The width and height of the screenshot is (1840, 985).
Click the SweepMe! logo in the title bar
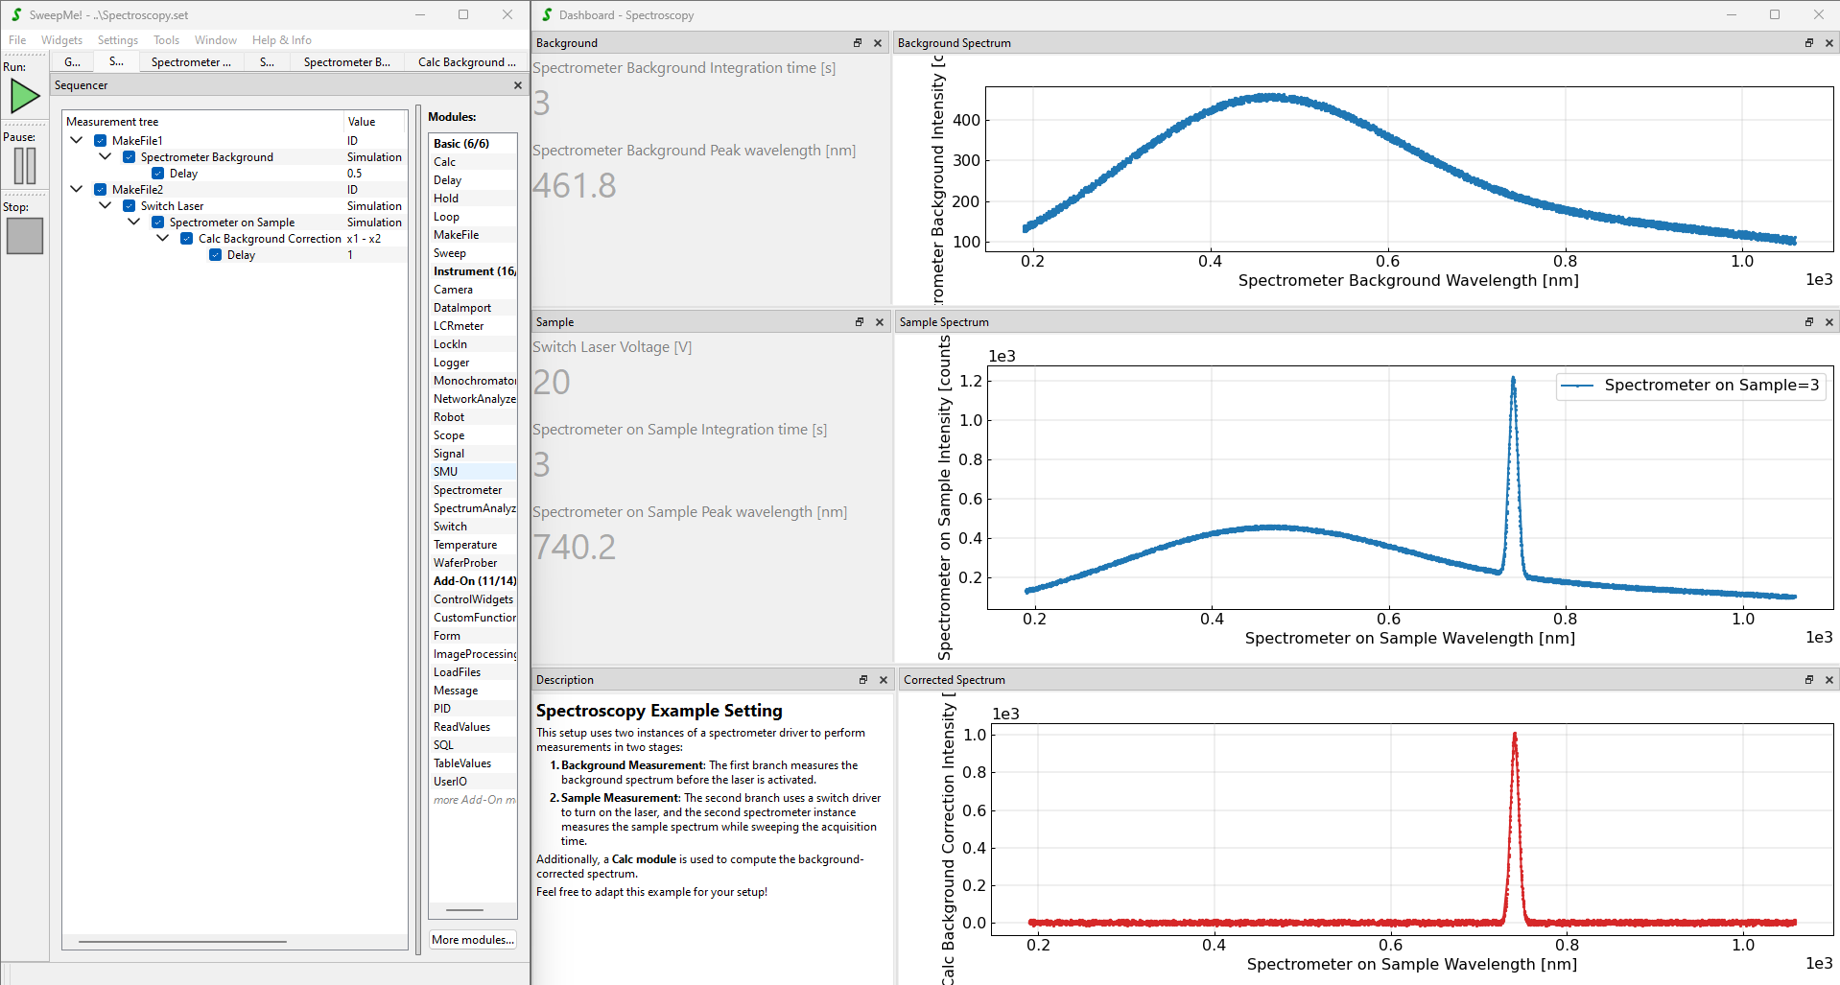16,14
